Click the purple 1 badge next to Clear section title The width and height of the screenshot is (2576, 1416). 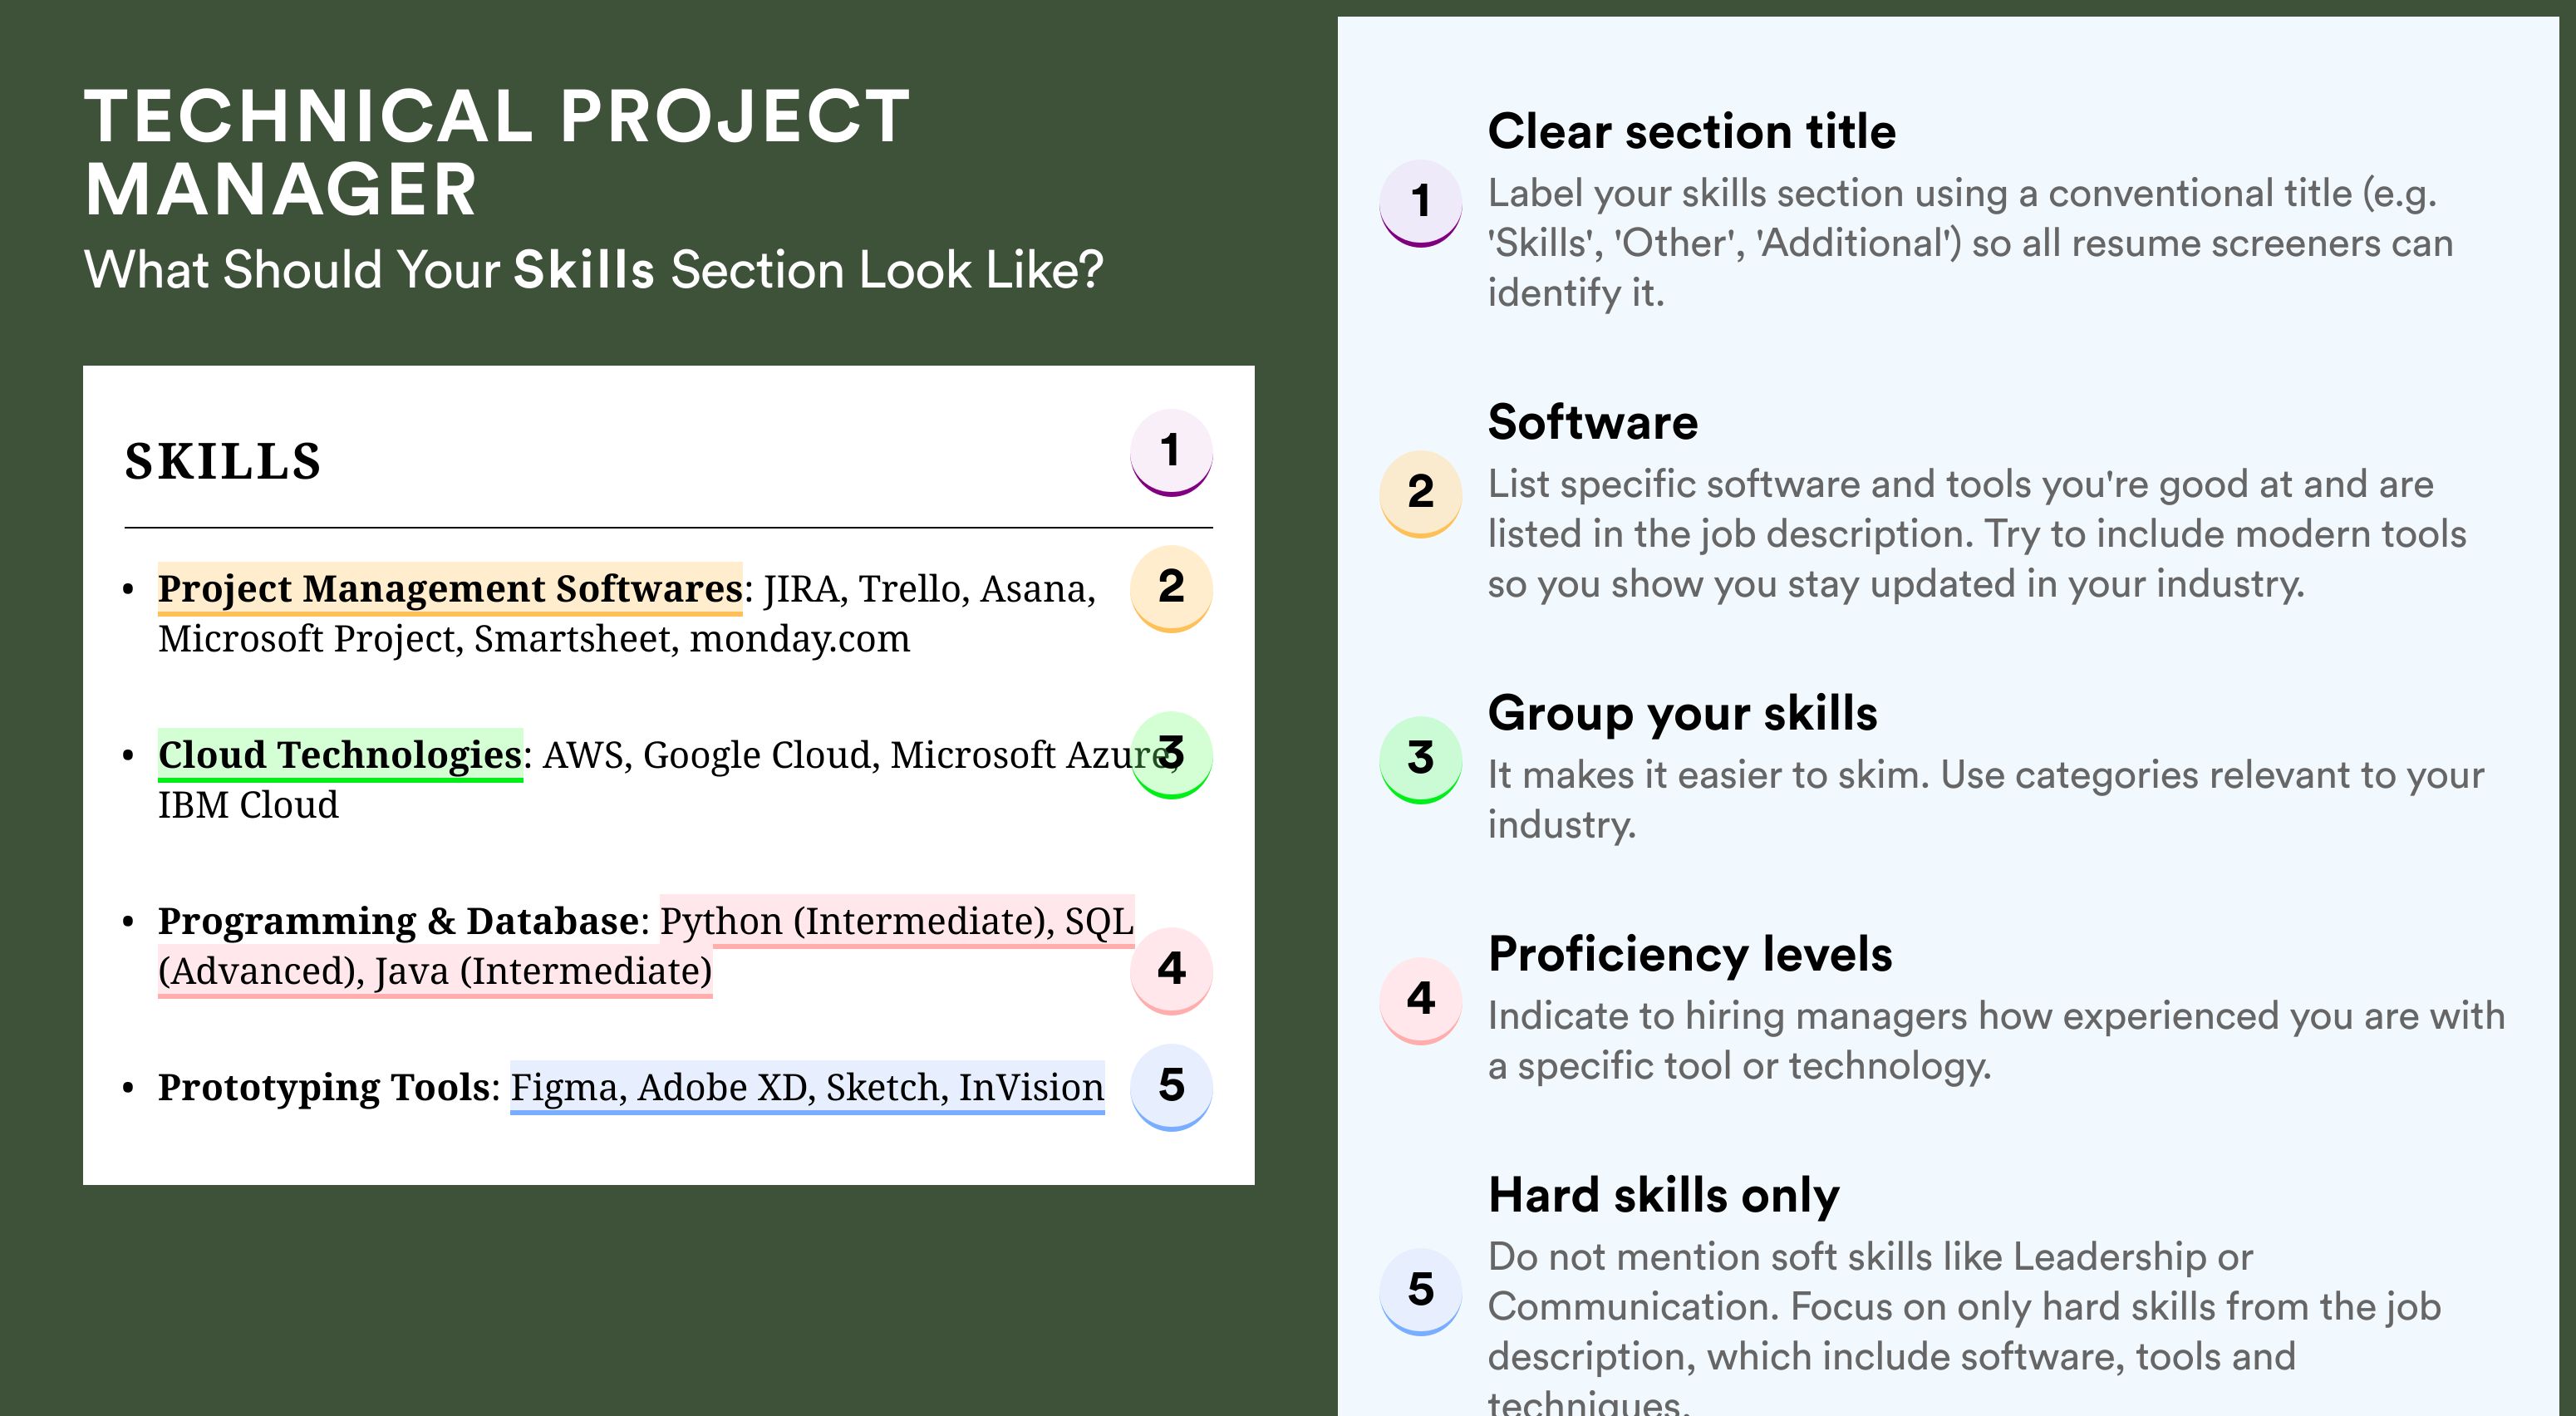pos(1421,203)
